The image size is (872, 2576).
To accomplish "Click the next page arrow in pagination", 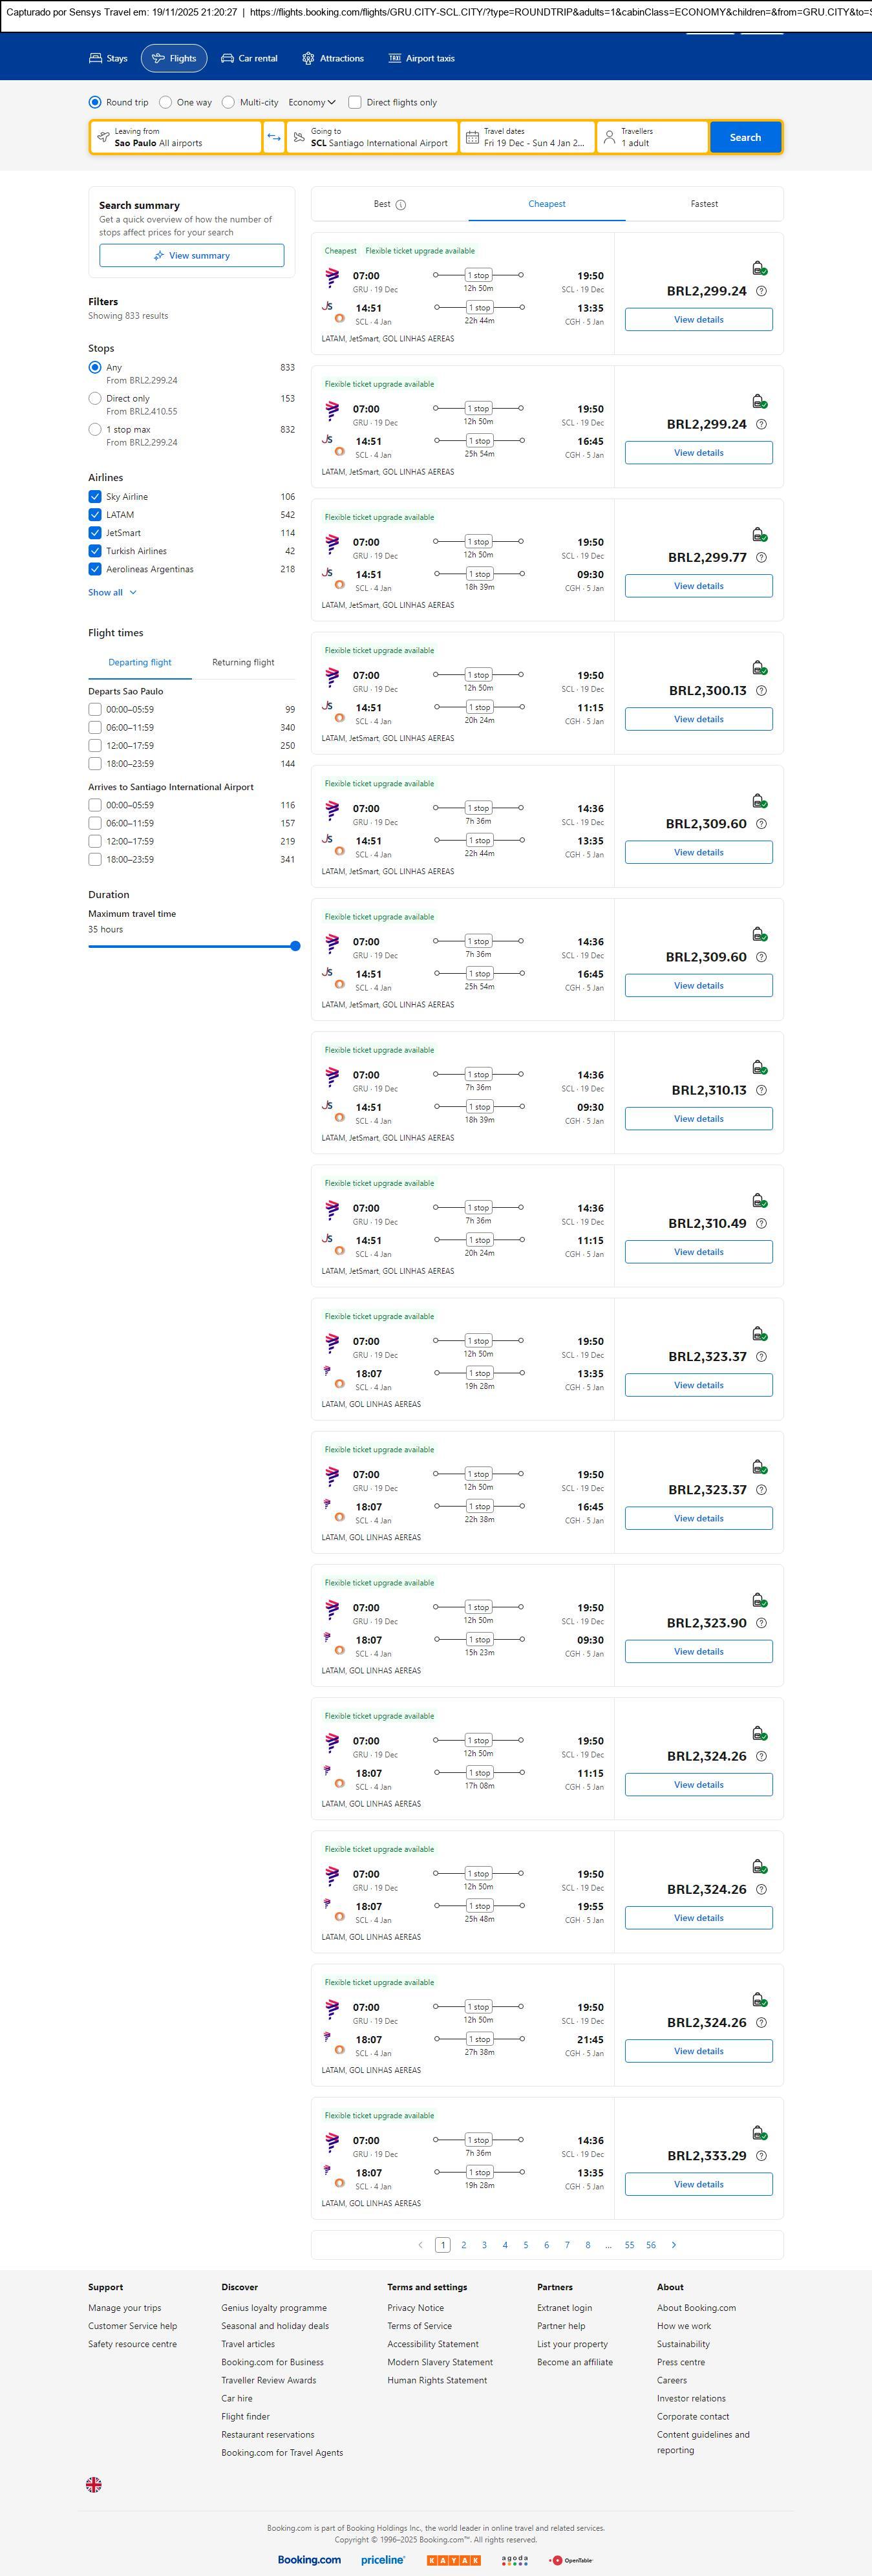I will (674, 2244).
